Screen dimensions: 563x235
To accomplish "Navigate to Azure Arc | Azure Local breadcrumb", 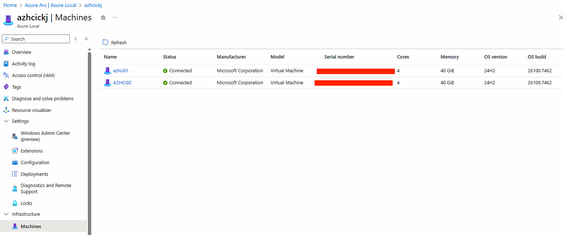I will (x=50, y=5).
